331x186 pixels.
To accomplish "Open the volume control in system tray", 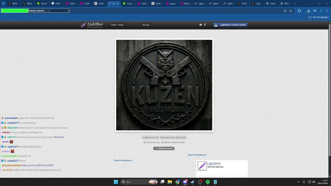I will coord(314,182).
